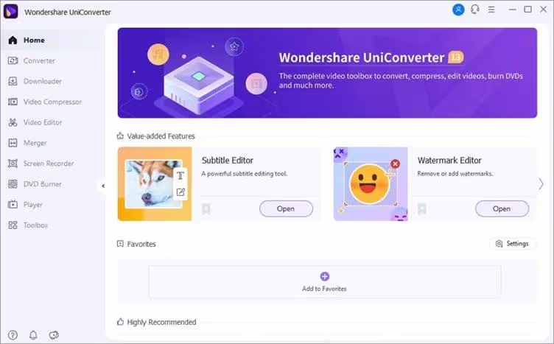Click the Subtitle Editor husky thumbnail
The width and height of the screenshot is (554, 344).
point(155,184)
